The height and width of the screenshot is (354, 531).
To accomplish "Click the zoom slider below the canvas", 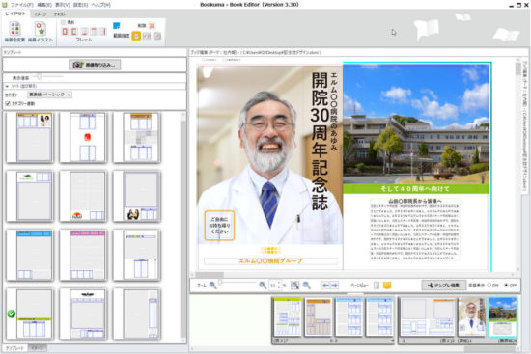I will tap(238, 283).
